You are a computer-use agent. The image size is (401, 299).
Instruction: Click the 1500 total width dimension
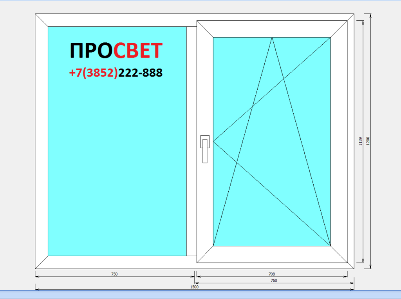[195, 287]
